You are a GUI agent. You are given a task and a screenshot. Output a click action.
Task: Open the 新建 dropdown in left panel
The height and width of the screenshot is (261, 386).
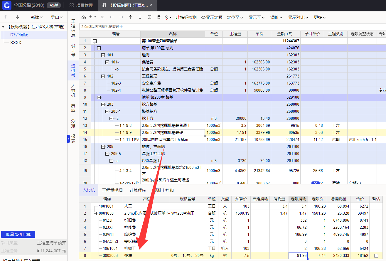37,17
